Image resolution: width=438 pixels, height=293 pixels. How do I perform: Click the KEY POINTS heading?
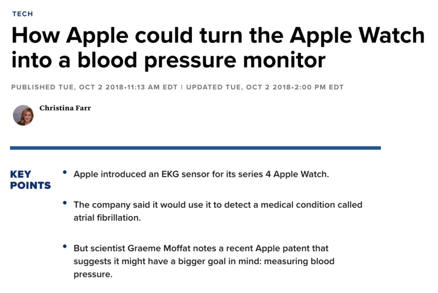point(30,180)
